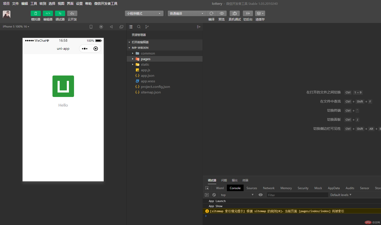Screen dimensions: 381x225
Task: Open the 小程序模式 mode dropdown
Action: (144, 13)
